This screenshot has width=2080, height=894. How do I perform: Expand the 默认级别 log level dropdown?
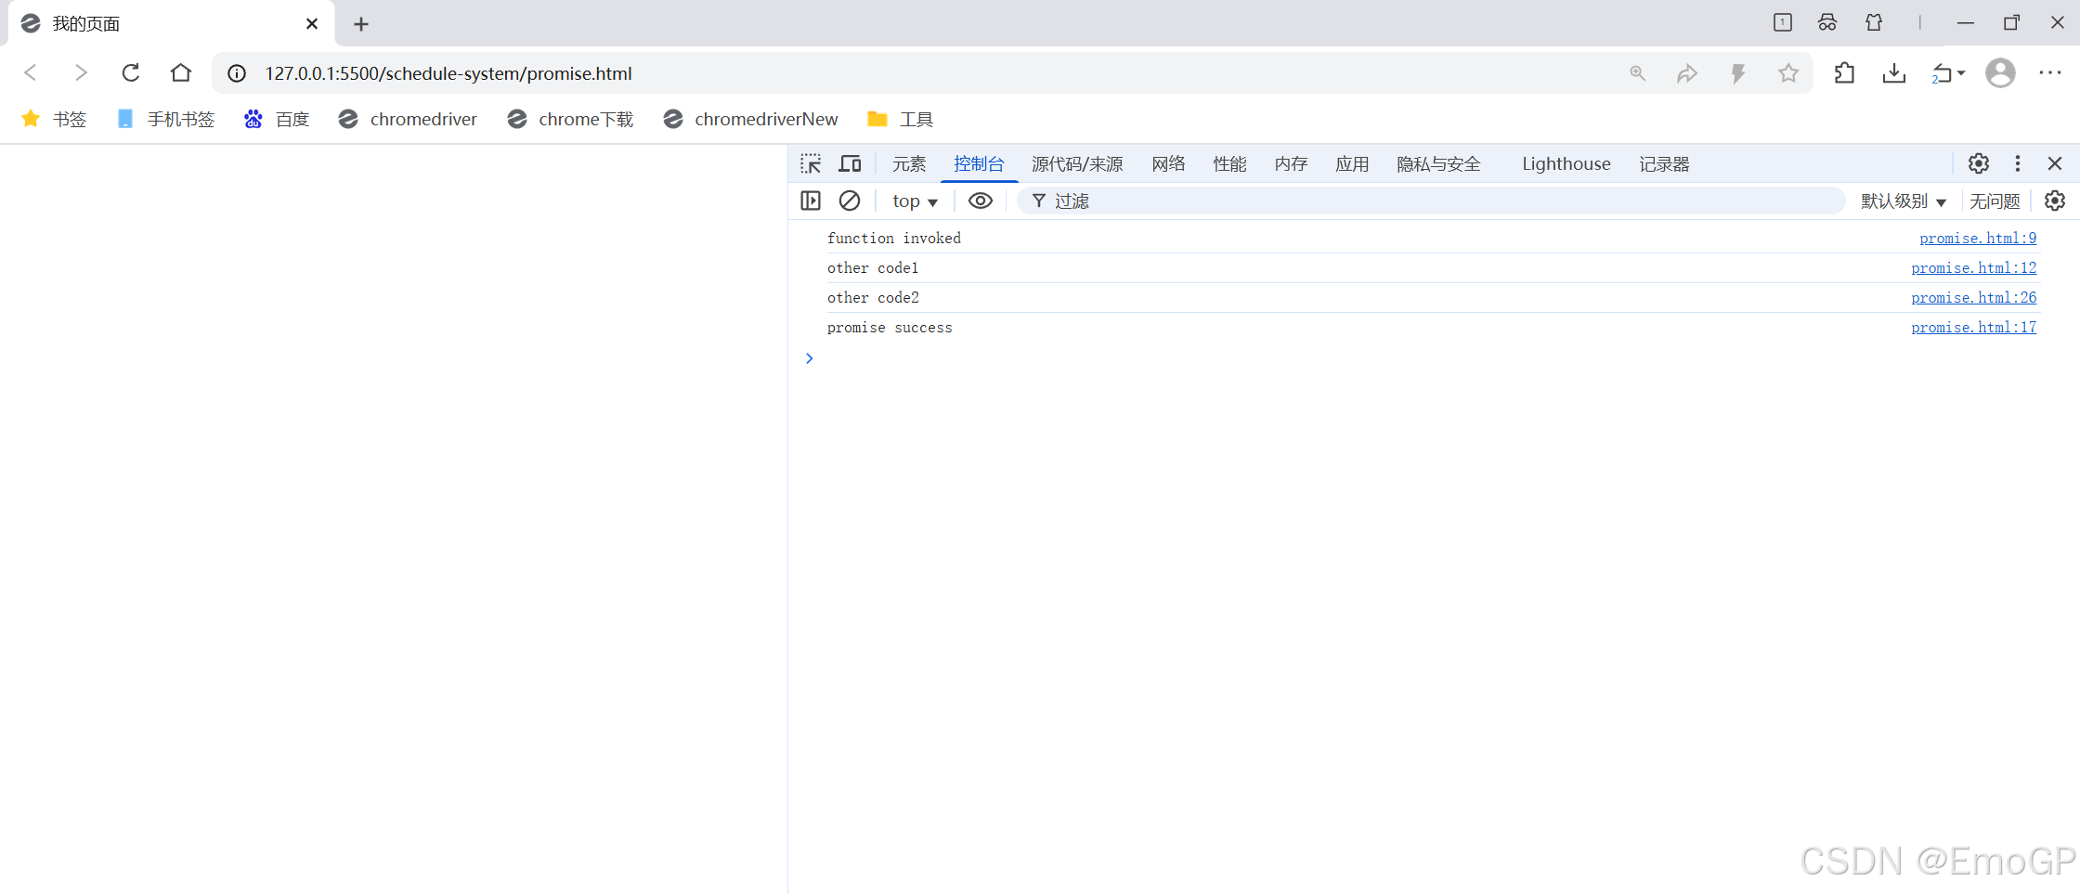[1903, 201]
